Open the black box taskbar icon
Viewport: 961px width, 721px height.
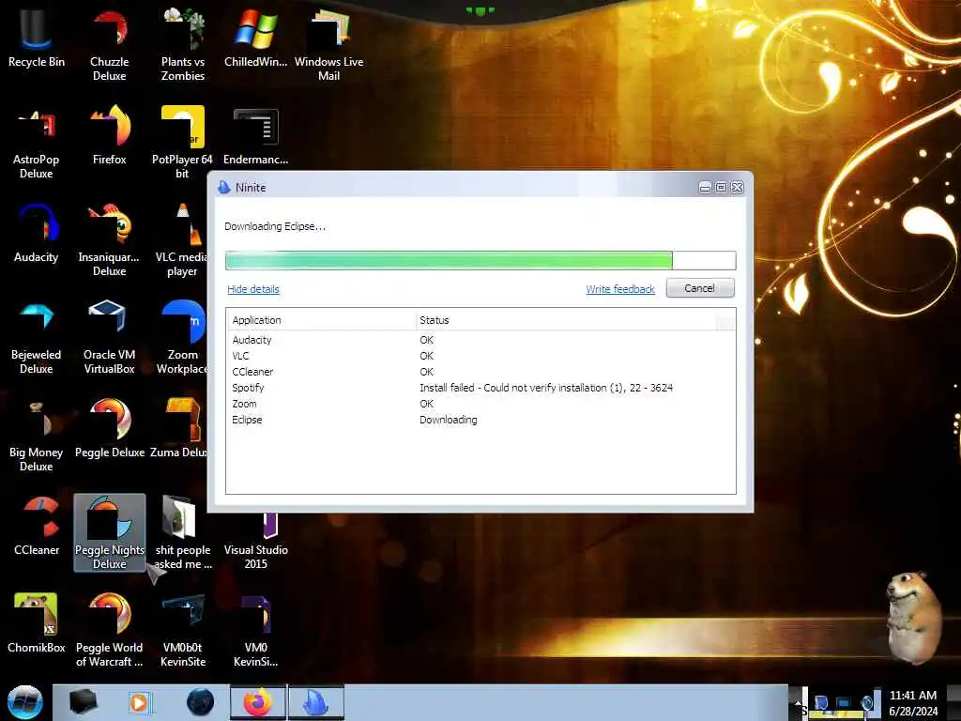coord(84,702)
